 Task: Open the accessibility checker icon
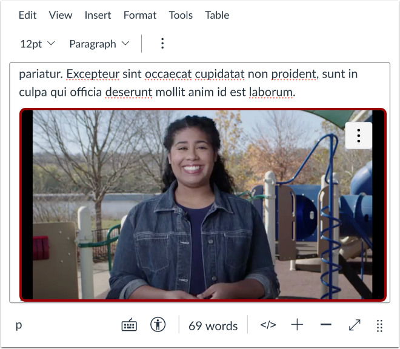click(x=158, y=325)
